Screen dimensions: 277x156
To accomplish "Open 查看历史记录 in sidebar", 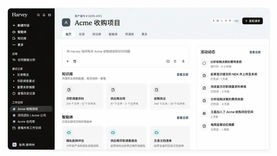I will pyautogui.click(x=24, y=93).
